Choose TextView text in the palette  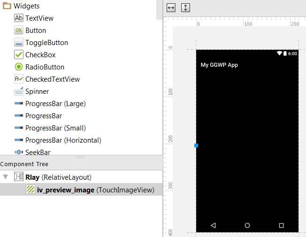(39, 18)
